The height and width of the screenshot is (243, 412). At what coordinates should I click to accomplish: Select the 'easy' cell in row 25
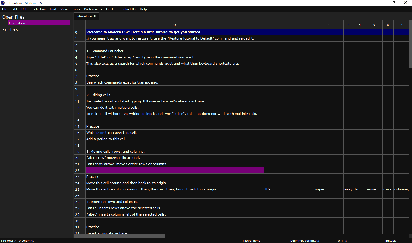click(x=349, y=189)
